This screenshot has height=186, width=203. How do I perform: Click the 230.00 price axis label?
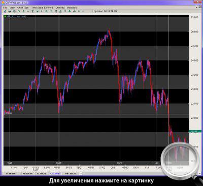(x=194, y=89)
